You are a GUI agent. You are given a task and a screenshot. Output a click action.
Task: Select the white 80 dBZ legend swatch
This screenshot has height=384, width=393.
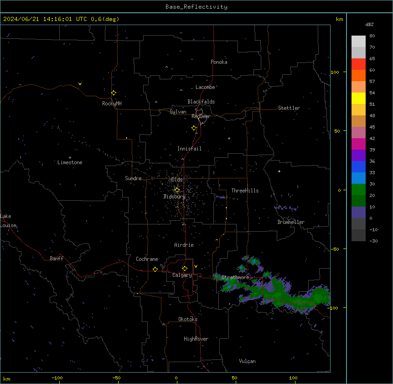(358, 41)
